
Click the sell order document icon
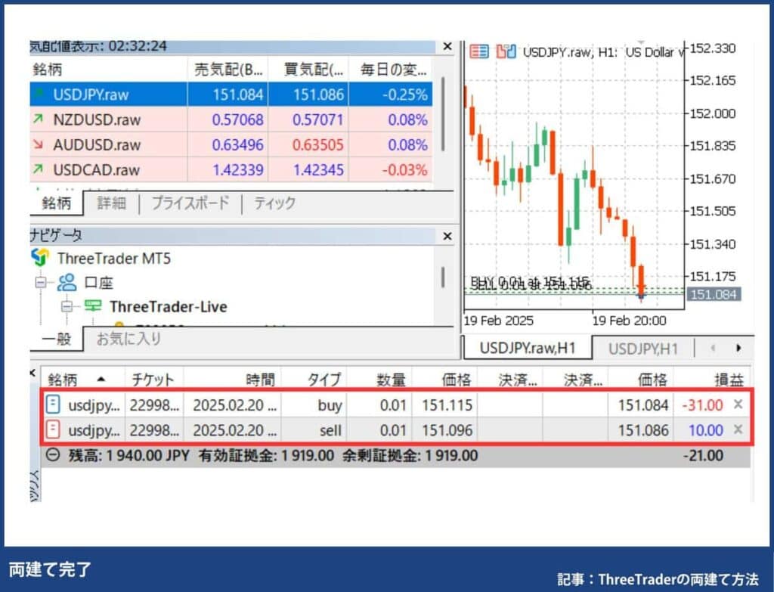pos(52,429)
